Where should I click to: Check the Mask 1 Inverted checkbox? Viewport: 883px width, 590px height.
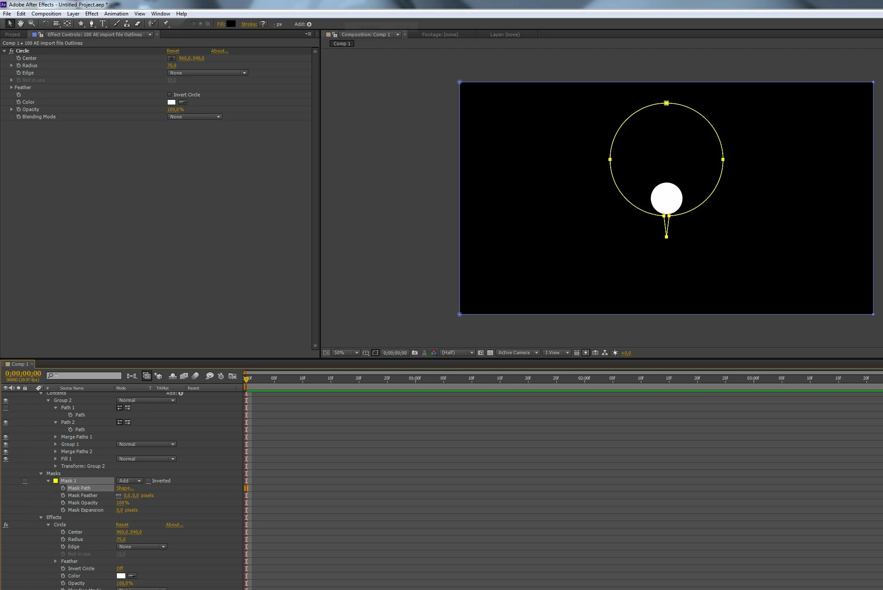148,481
